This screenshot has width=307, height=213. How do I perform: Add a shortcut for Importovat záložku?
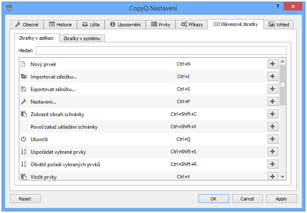273,76
